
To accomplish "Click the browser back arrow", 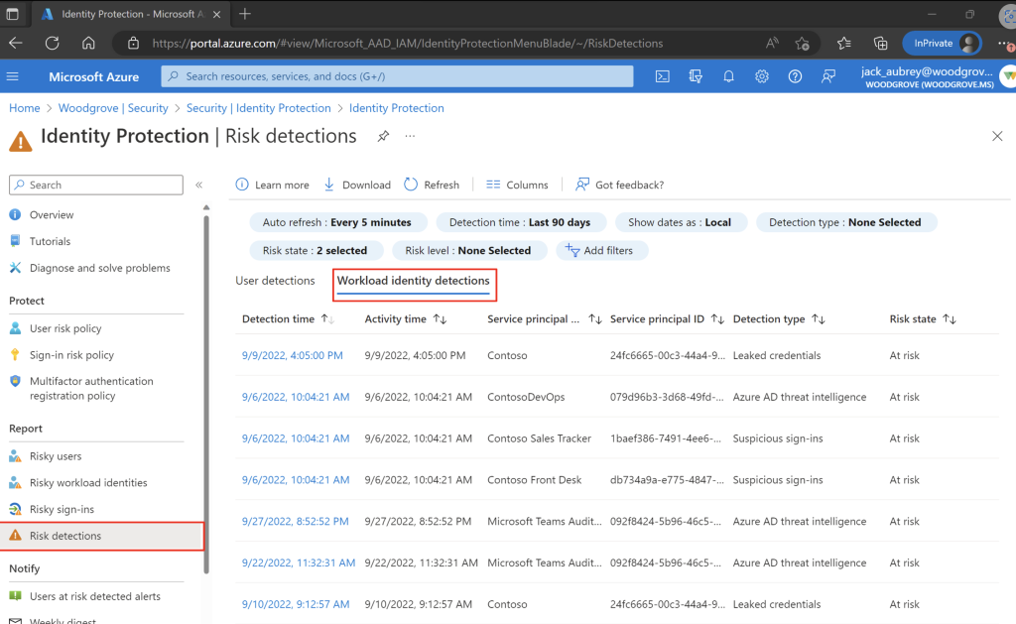I will [x=16, y=44].
